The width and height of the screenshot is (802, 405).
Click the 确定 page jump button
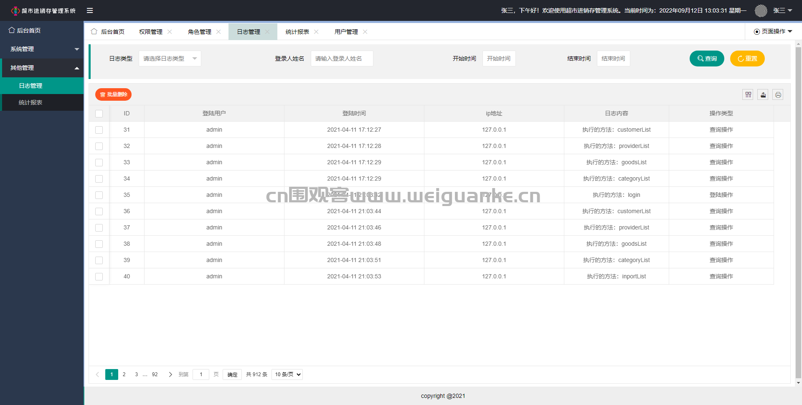coord(232,374)
